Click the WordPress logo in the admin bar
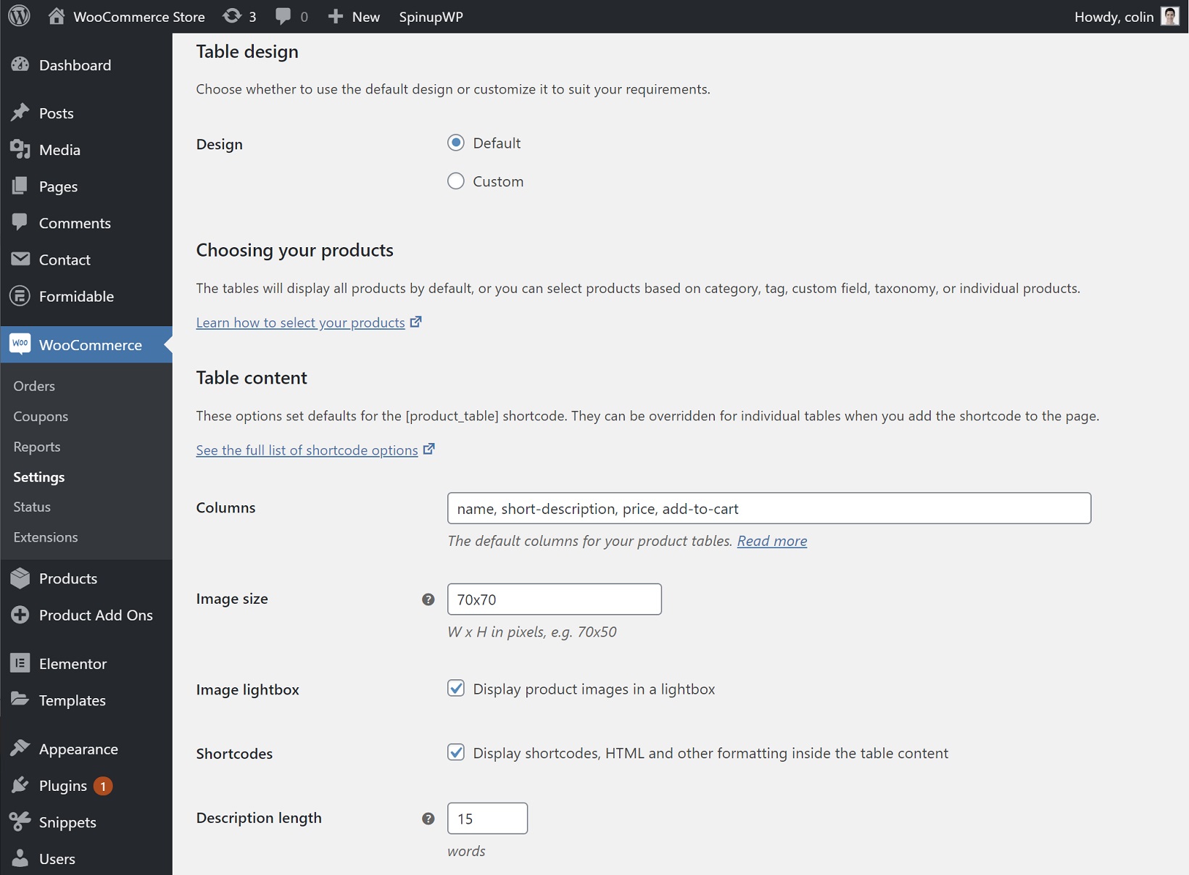 pos(19,16)
